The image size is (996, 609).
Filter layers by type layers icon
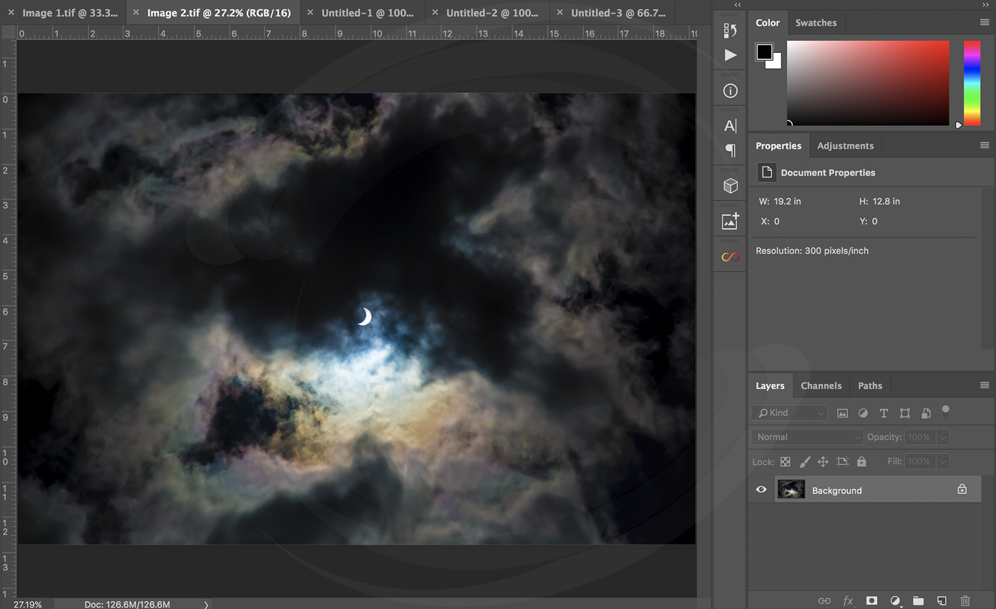(884, 413)
